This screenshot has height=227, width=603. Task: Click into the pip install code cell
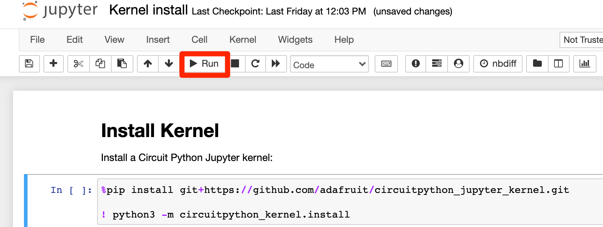tap(350, 202)
